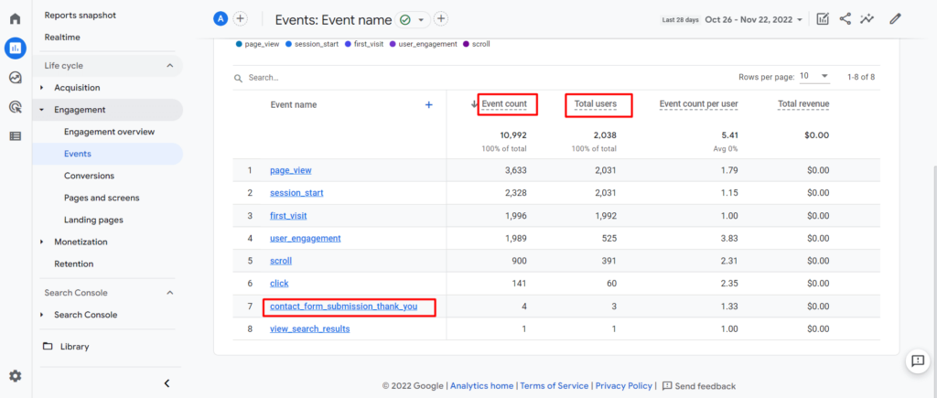The height and width of the screenshot is (398, 937).
Task: Open the Insights sparkline icon
Action: (867, 19)
